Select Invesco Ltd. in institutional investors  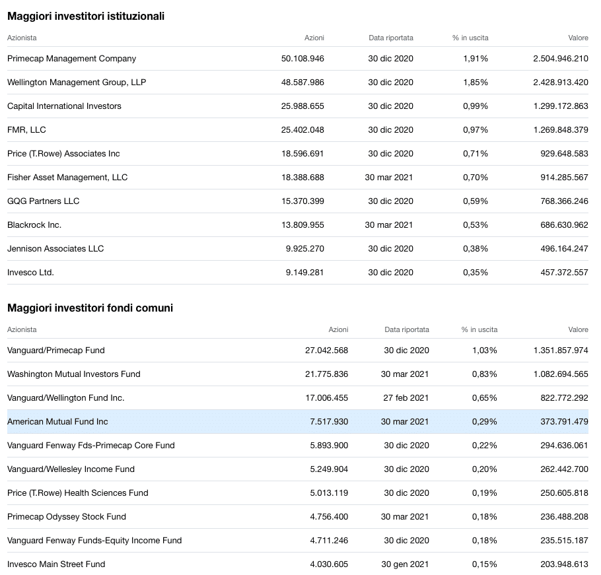[x=30, y=273]
